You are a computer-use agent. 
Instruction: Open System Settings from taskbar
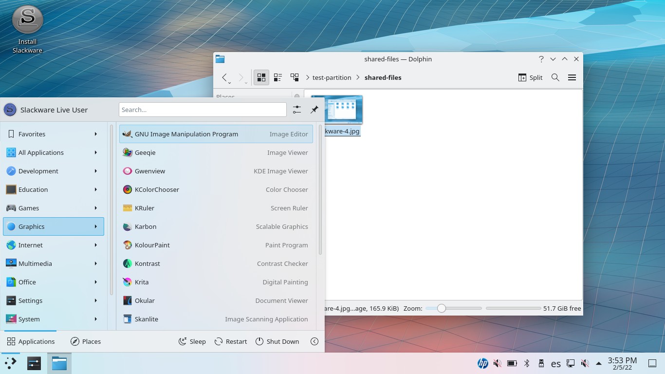click(x=34, y=363)
